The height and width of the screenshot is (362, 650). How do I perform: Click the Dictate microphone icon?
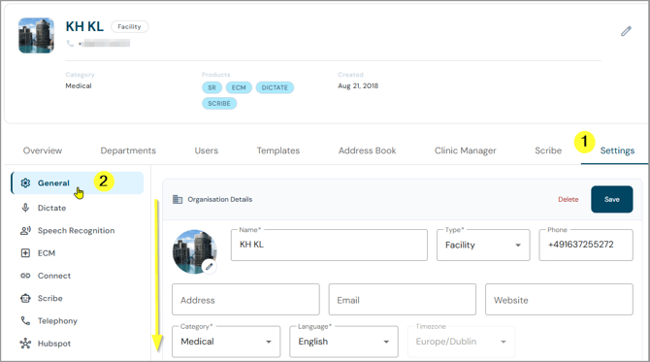point(25,208)
